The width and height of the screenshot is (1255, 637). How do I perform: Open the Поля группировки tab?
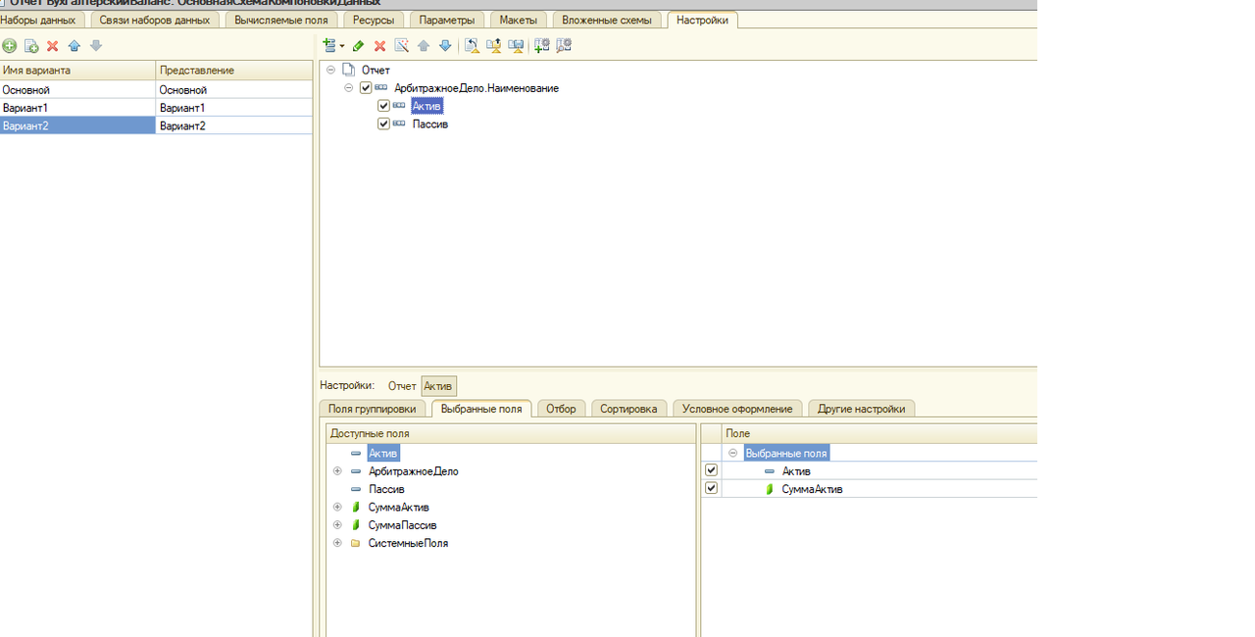tap(373, 409)
